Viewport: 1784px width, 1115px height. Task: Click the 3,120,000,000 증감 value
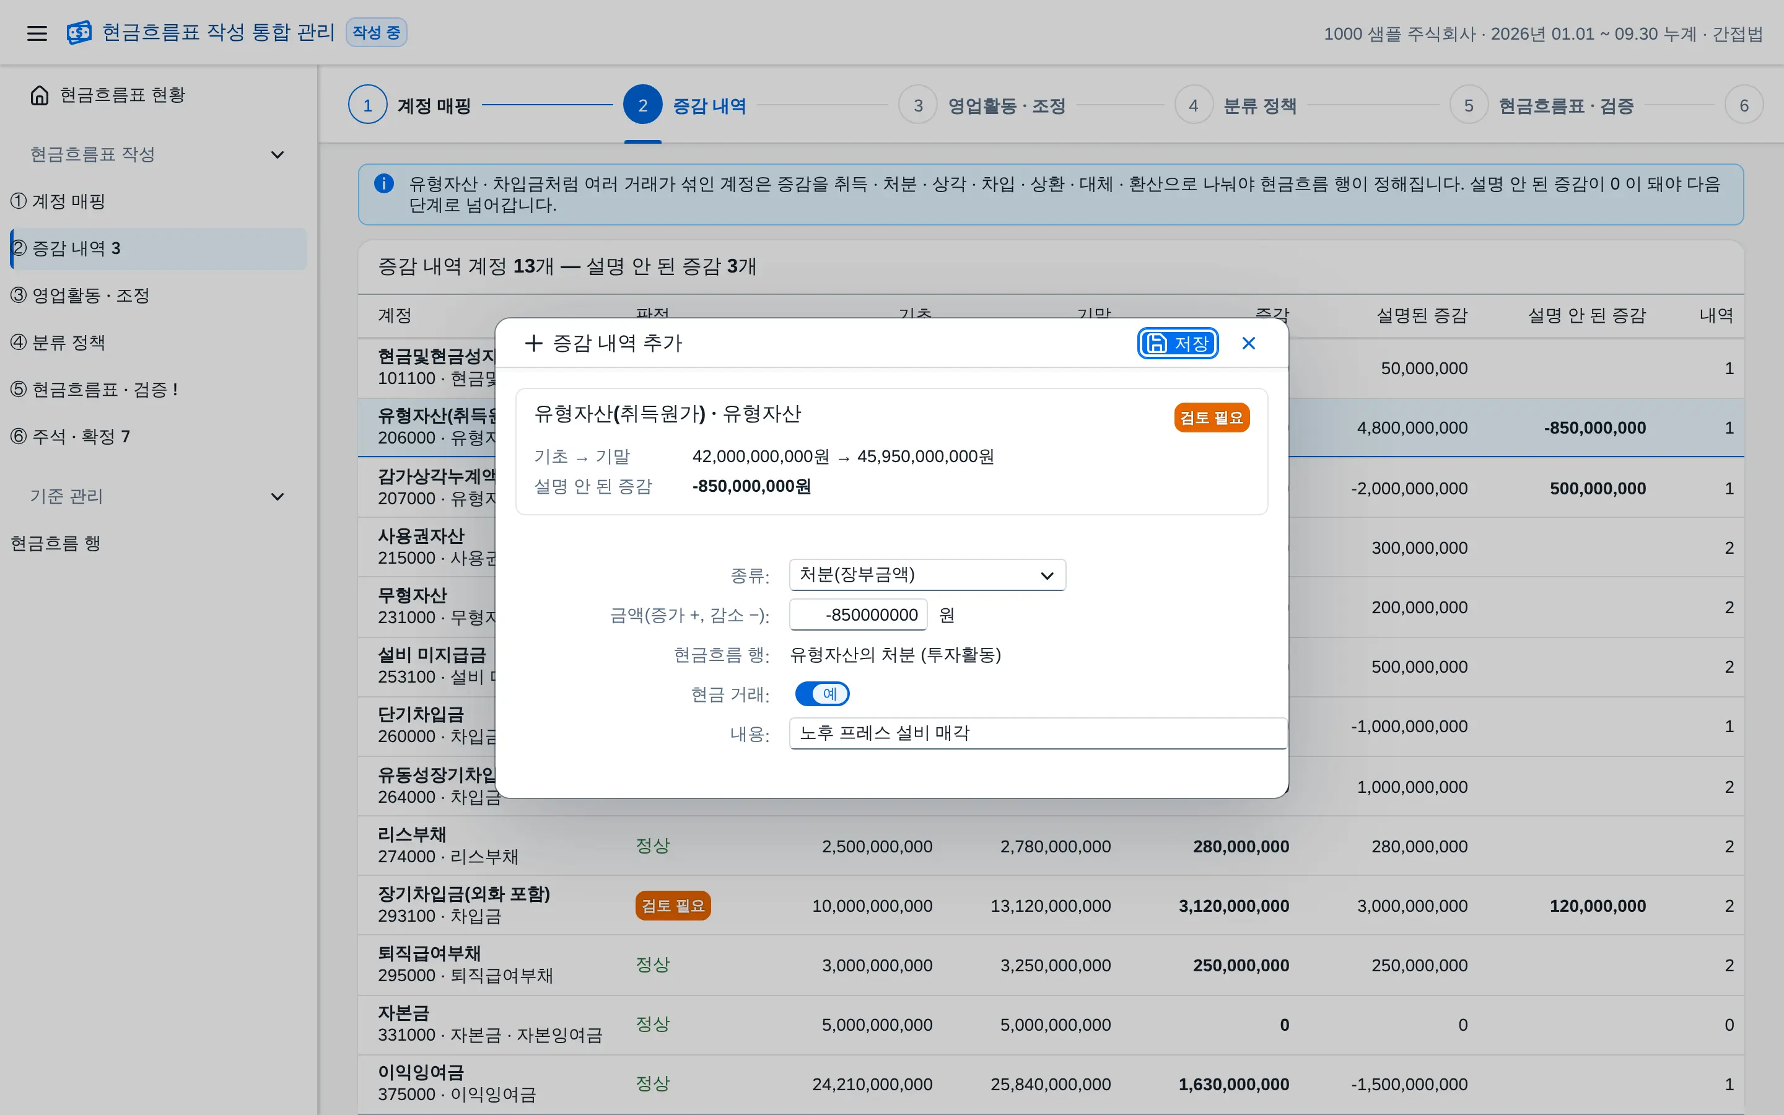click(1234, 906)
